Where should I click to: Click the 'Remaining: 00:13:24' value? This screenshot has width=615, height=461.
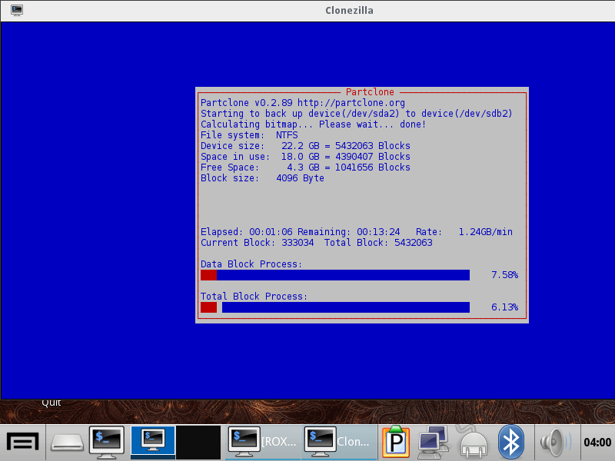[x=349, y=232]
